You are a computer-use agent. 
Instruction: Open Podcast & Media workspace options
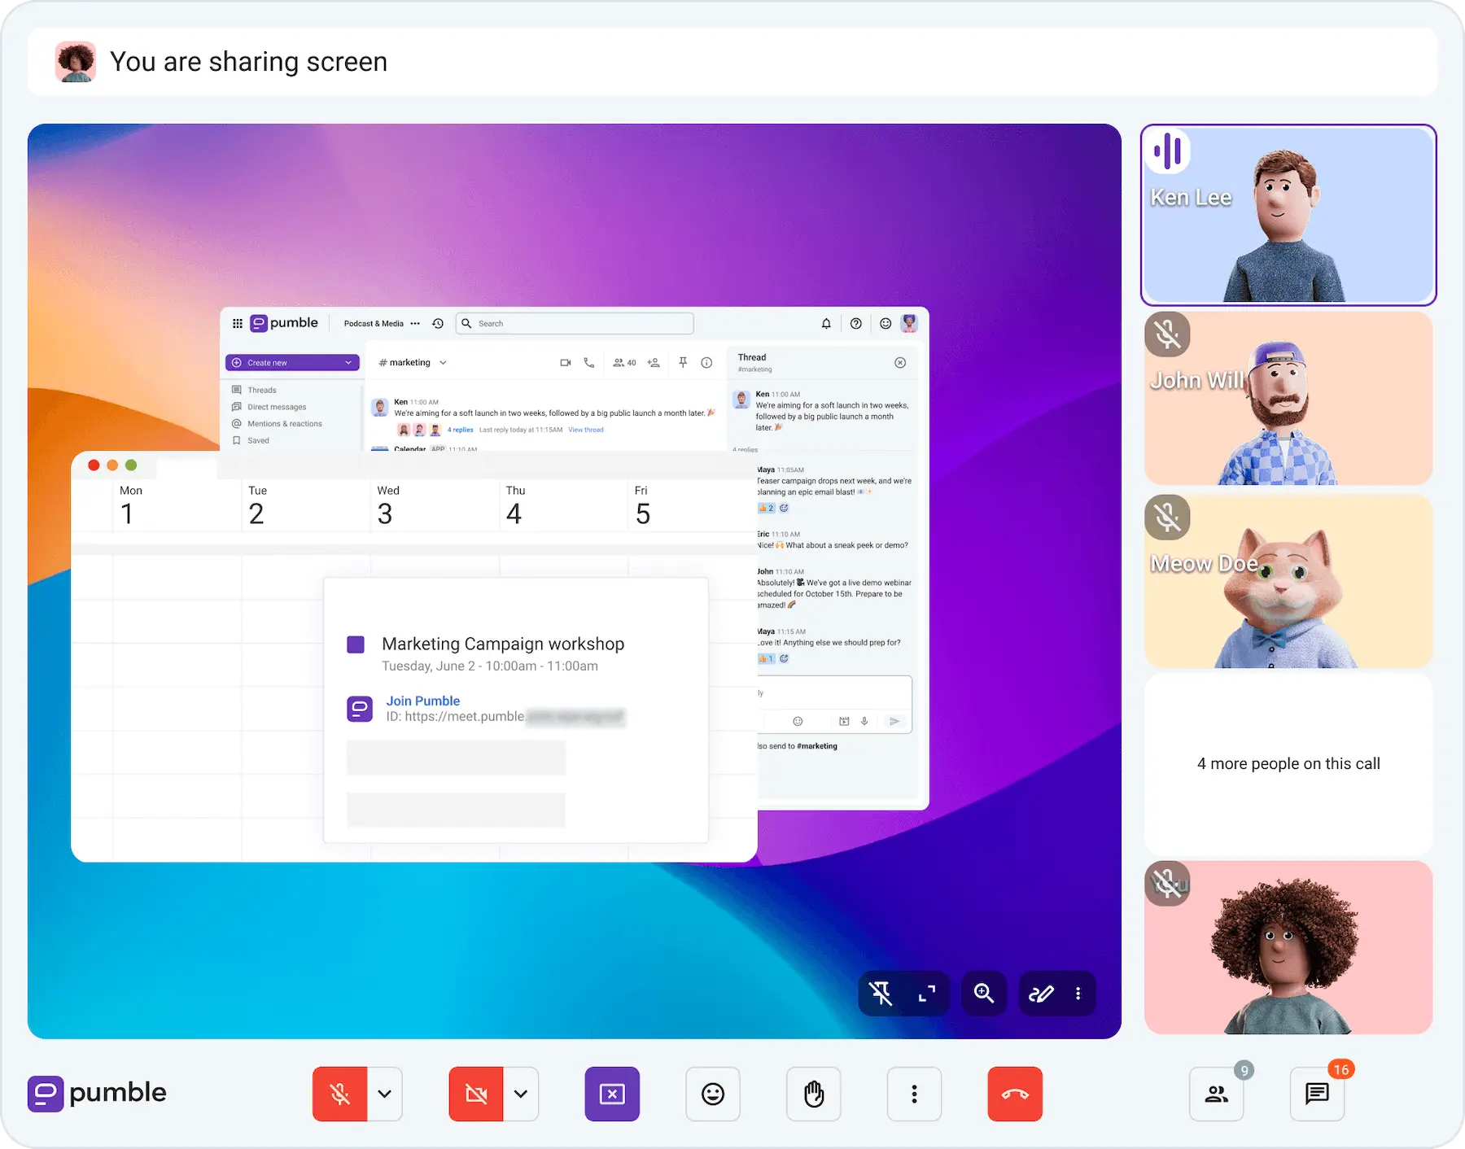(415, 323)
